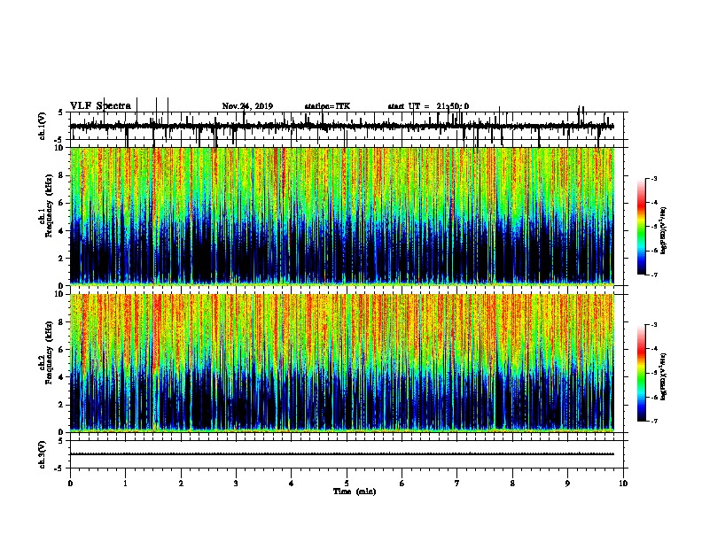Click the "4" kHz tick of ch.2 frequency axis
Image resolution: width=702 pixels, height=542 pixels.
[62, 377]
